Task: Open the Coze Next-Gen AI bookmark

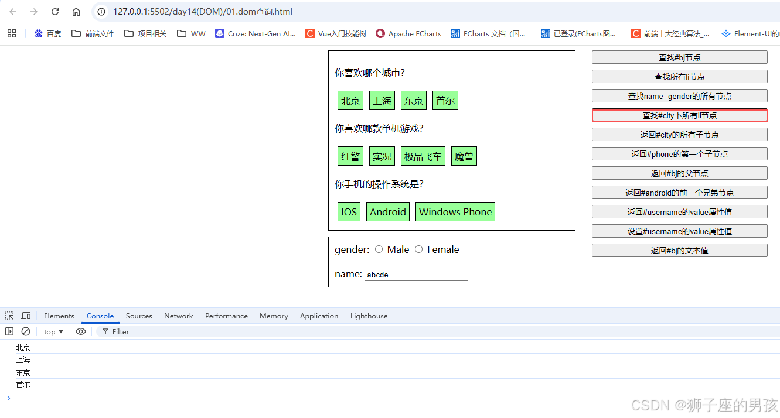Action: click(256, 33)
